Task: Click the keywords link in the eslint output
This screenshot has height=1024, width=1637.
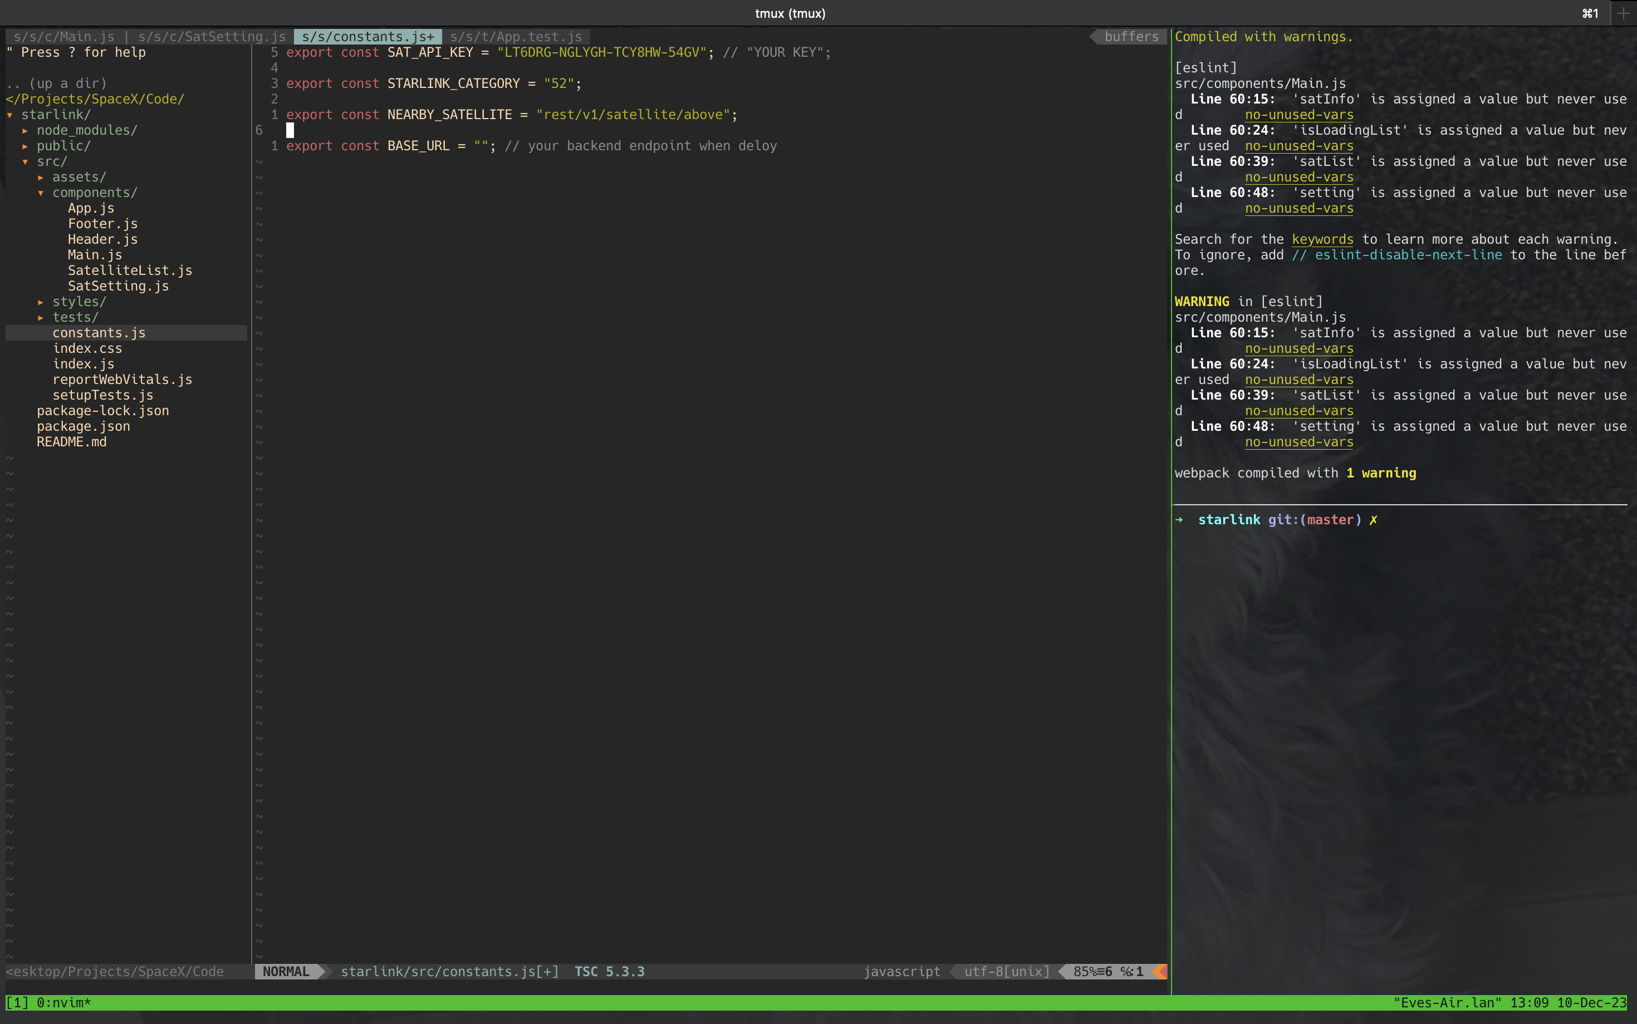Action: pos(1321,239)
